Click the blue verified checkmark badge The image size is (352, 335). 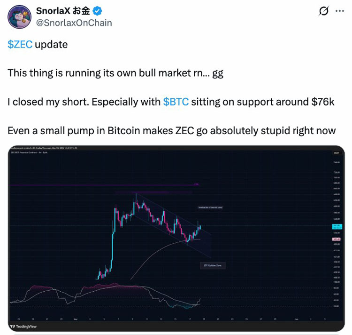pyautogui.click(x=97, y=11)
